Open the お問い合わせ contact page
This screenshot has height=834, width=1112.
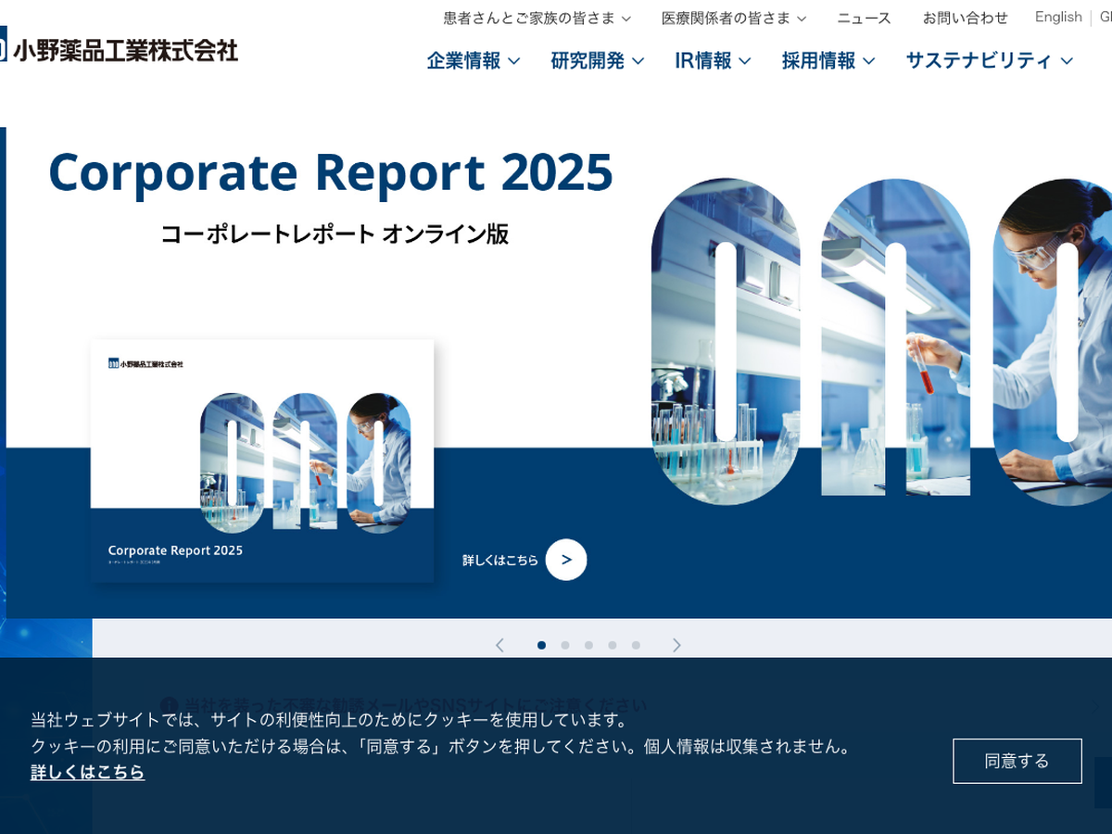click(965, 19)
